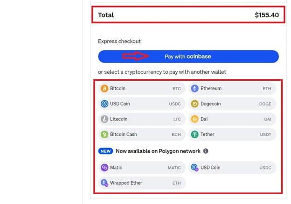Click the orange Bitcoin coin icon
The width and height of the screenshot is (291, 204).
click(104, 88)
